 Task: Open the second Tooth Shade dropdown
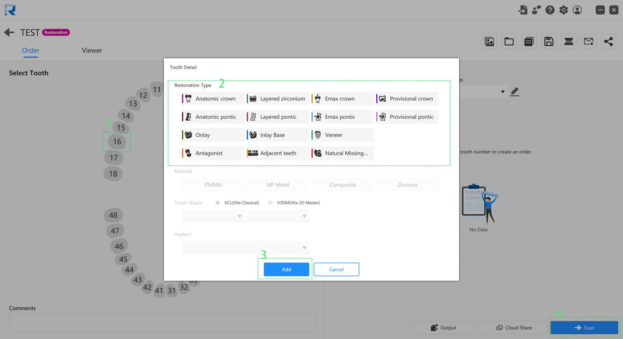[278, 216]
